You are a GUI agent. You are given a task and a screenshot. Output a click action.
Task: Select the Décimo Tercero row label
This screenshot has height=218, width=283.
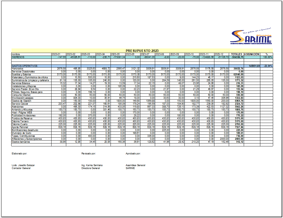20,121
